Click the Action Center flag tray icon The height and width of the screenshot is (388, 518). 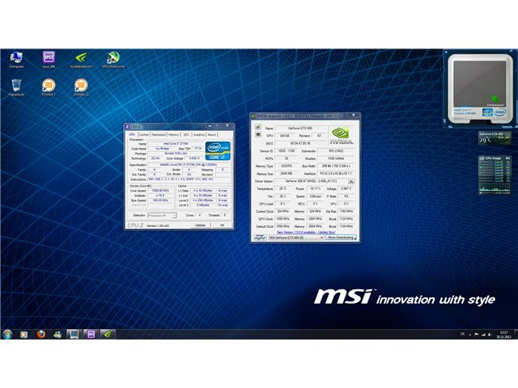(x=477, y=335)
